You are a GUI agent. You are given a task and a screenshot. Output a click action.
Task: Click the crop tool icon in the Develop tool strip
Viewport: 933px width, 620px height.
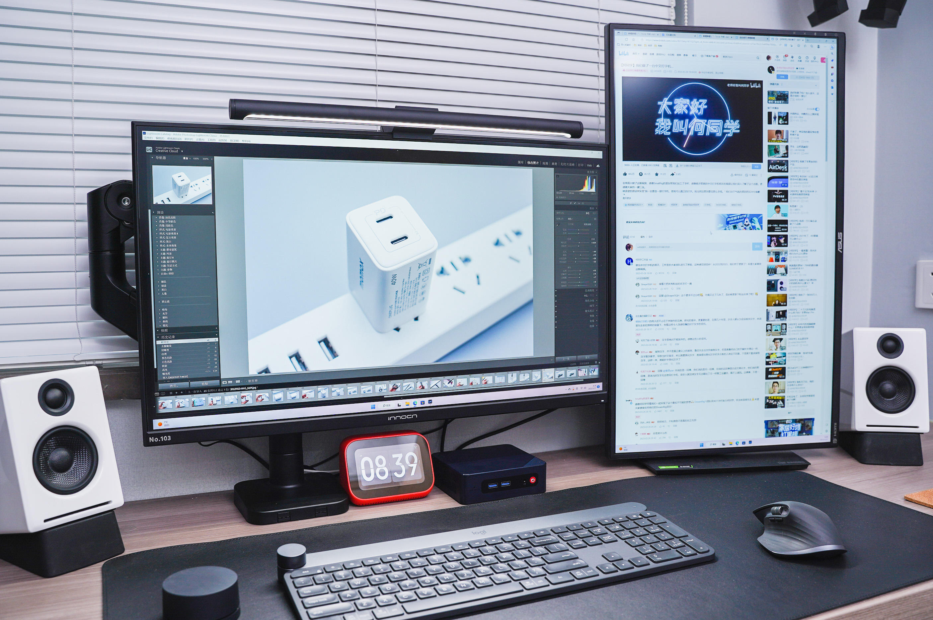pyautogui.click(x=571, y=203)
